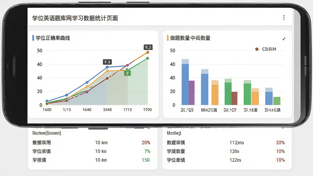Click the blue data point under the 0.3 tooltip
Screen dimensions: 313x176
pos(107,67)
